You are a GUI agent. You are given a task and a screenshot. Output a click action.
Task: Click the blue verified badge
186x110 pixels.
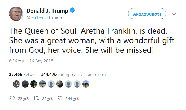click(72, 10)
